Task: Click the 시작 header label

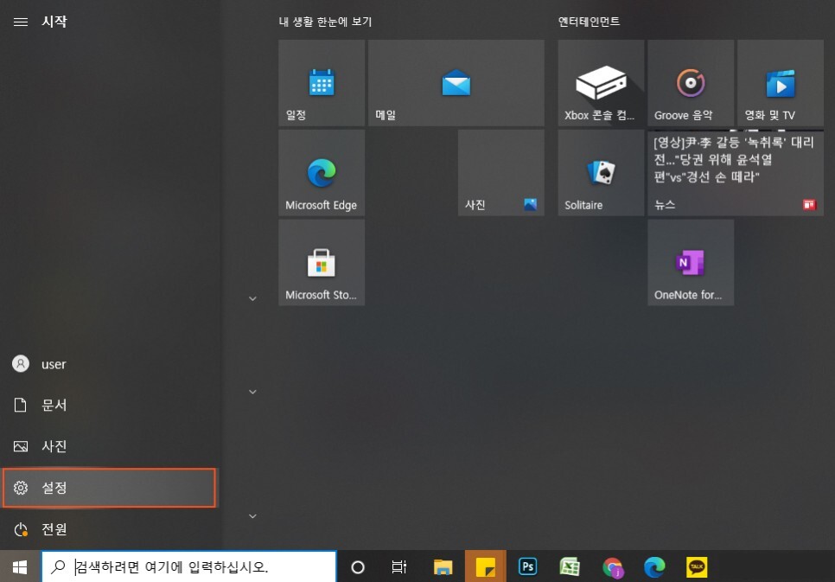Action: tap(54, 22)
